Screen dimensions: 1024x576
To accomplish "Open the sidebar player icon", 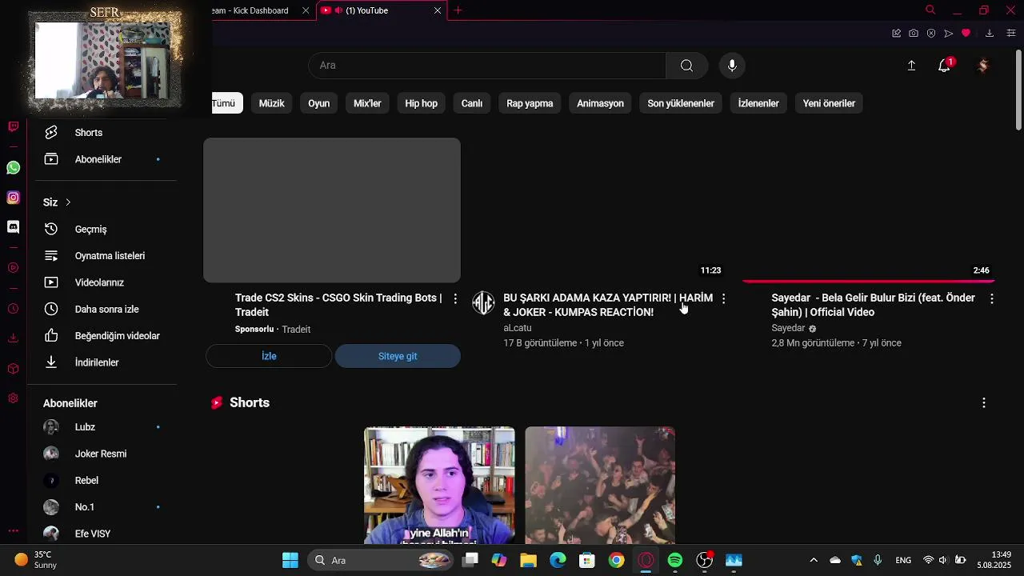I will [13, 267].
